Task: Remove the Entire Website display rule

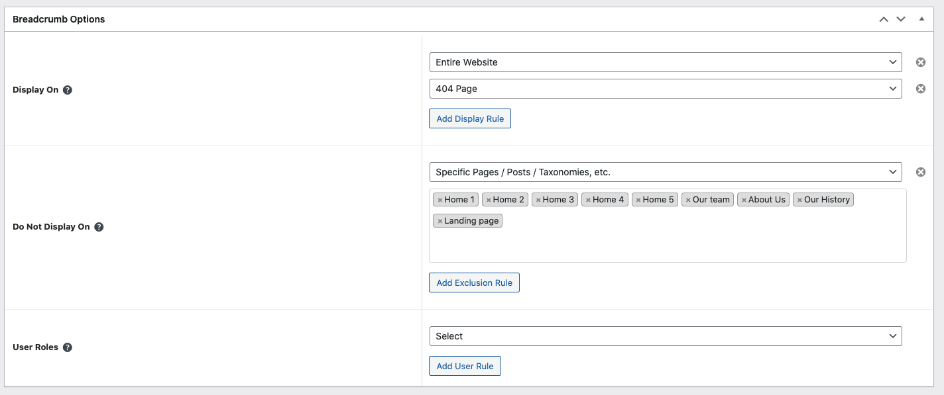Action: 921,62
